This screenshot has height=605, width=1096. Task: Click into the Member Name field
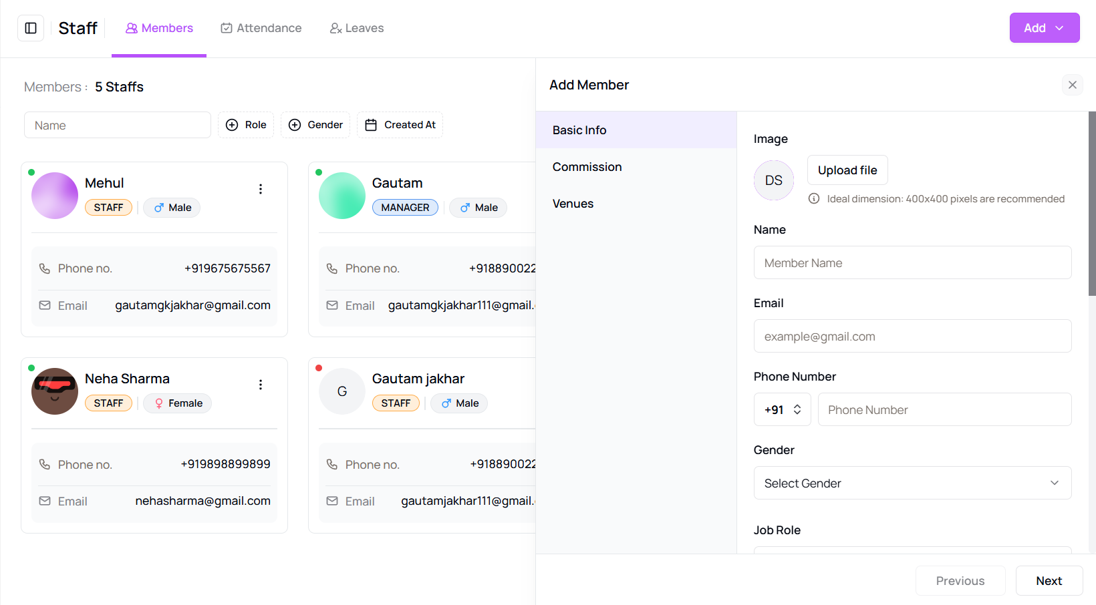pyautogui.click(x=912, y=262)
